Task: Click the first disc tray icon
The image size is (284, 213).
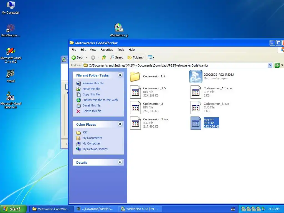Action: [243, 209]
